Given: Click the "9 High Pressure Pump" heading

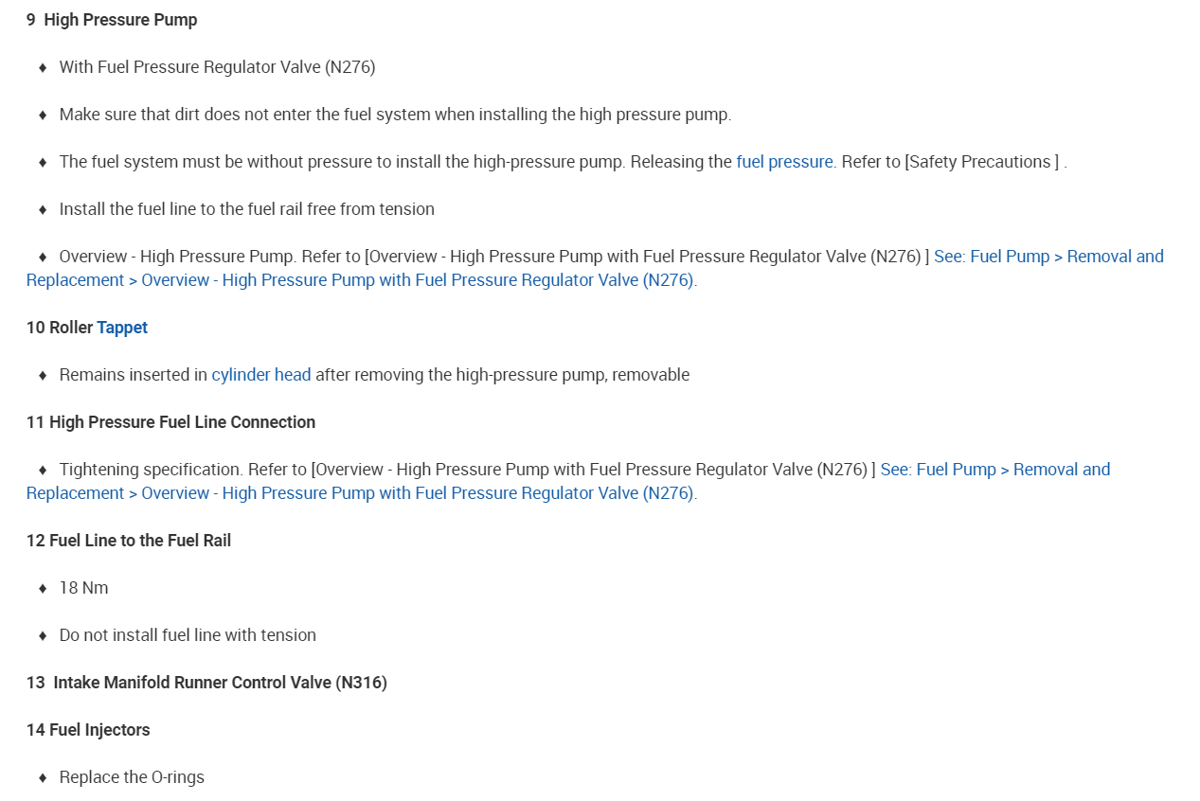Looking at the screenshot, I should 112,20.
